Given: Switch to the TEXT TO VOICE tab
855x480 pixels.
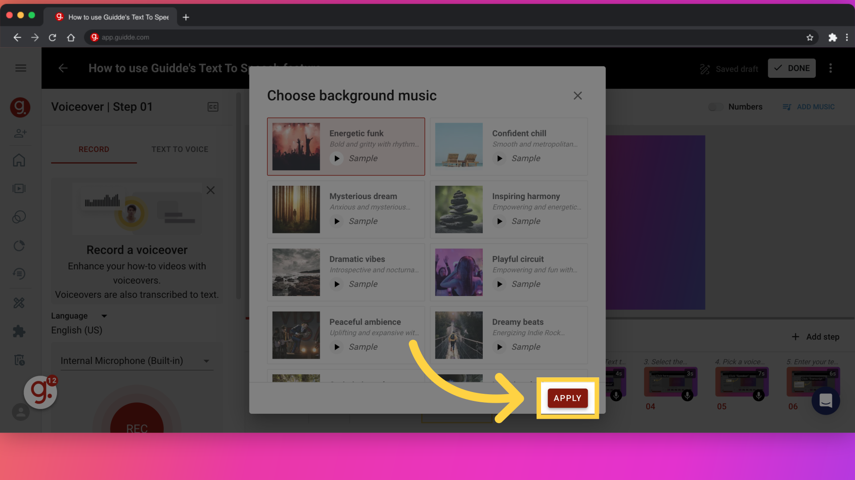Looking at the screenshot, I should pos(180,149).
